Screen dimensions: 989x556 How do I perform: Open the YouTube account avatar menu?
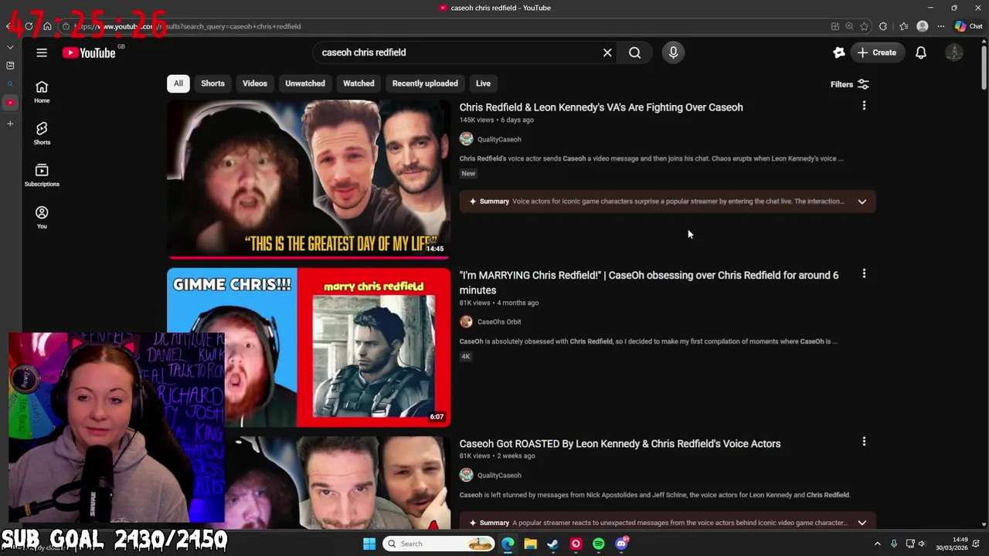pos(954,53)
